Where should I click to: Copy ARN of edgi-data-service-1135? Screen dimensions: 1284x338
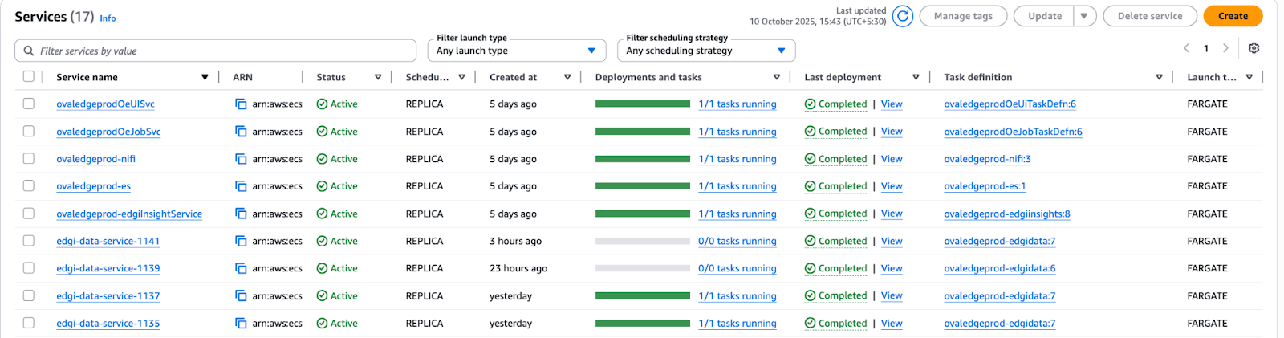pos(241,324)
